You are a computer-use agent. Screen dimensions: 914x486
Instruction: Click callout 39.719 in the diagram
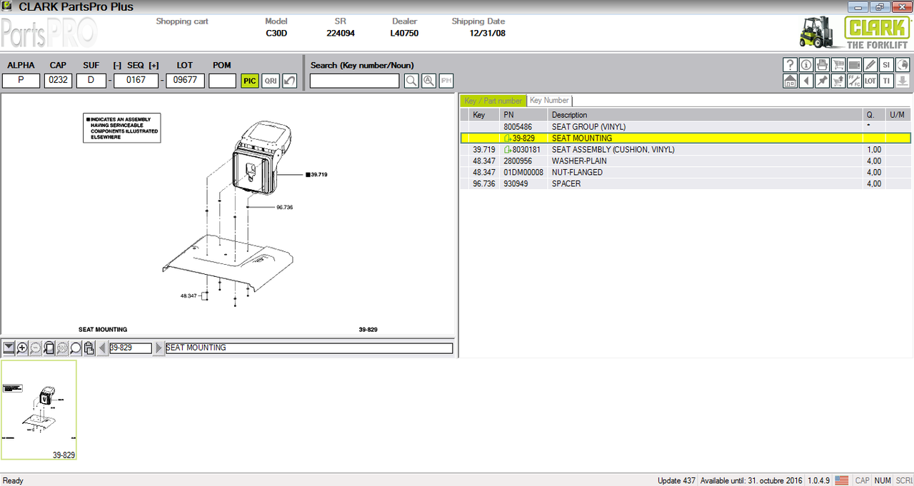pos(318,174)
